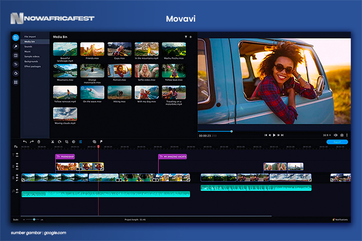Image resolution: width=362 pixels, height=241 pixels.
Task: Open the Color adjustments icon
Action: click(x=73, y=142)
